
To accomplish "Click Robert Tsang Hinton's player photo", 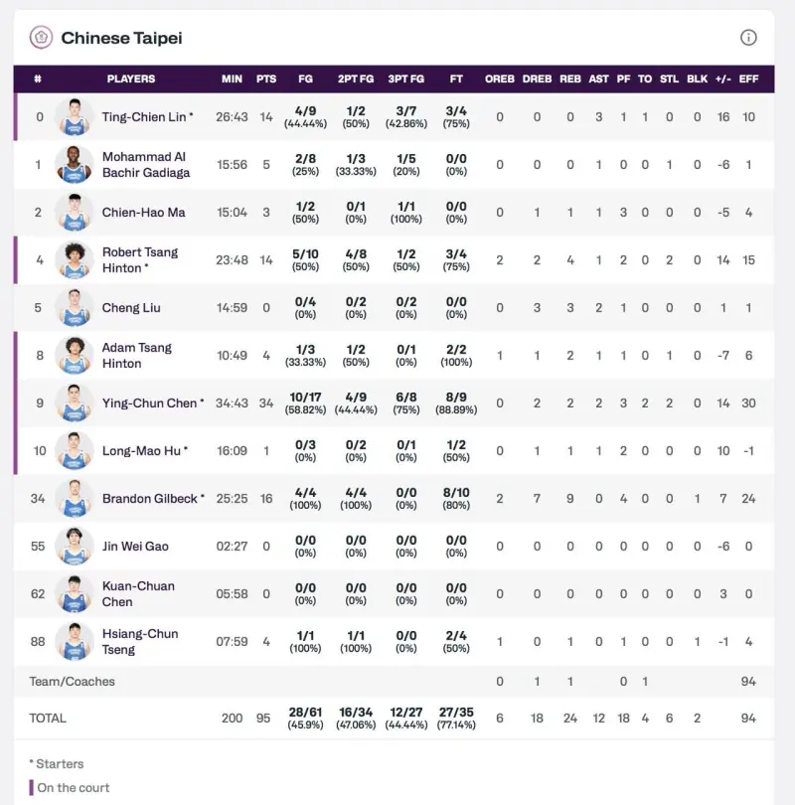I will click(75, 260).
